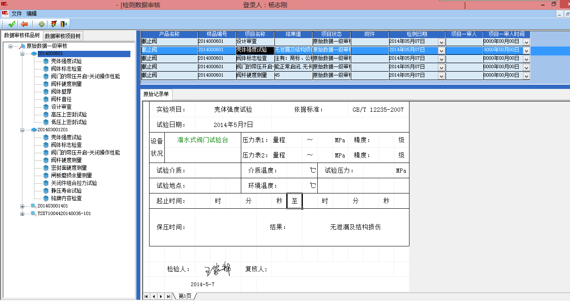Collapse the 原始数据一级审核 root node
The image size is (570, 301).
tap(10, 46)
